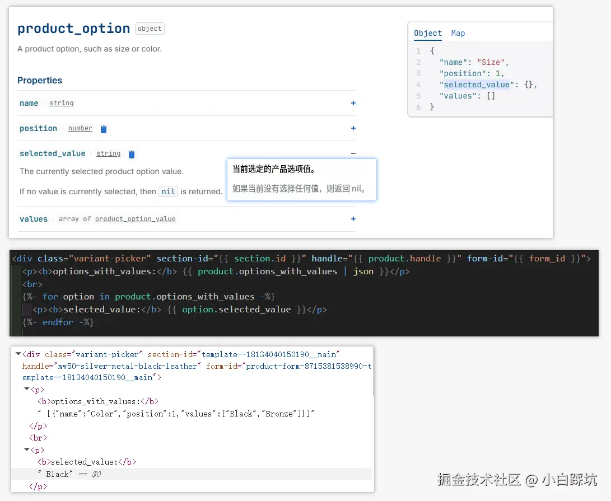Click the endfor line in code editor
Image resolution: width=611 pixels, height=501 pixels.
point(58,322)
